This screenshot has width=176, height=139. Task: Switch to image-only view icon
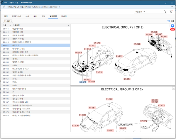click(172, 21)
